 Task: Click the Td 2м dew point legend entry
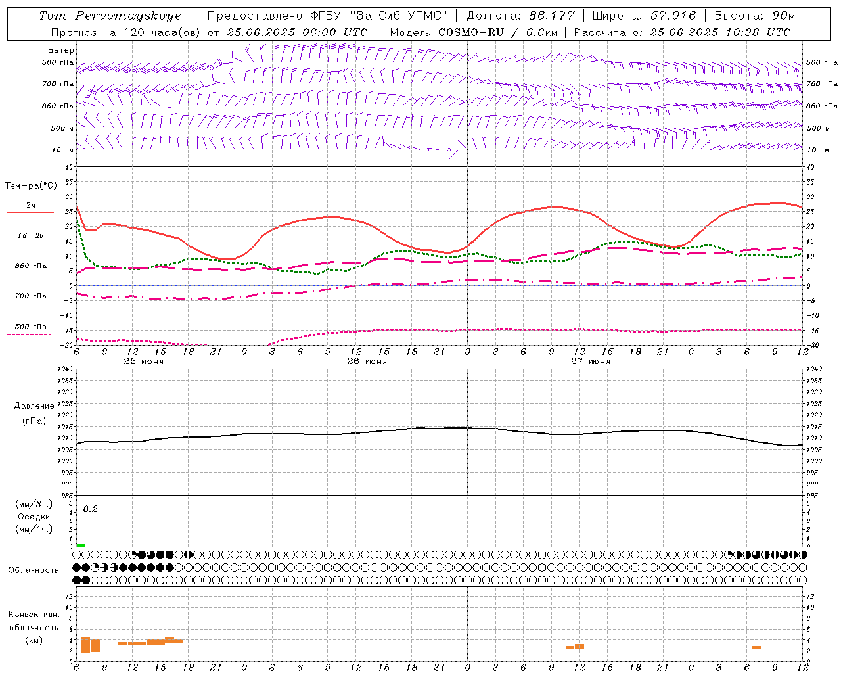click(x=31, y=235)
